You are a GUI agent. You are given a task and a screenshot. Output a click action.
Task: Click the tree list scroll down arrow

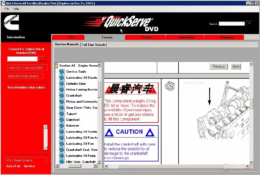point(99,162)
